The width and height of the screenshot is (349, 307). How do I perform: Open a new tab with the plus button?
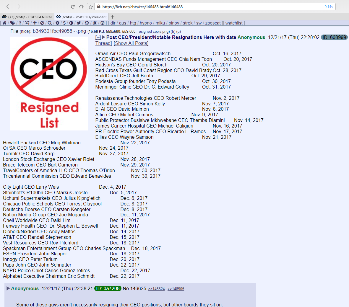click(x=113, y=17)
